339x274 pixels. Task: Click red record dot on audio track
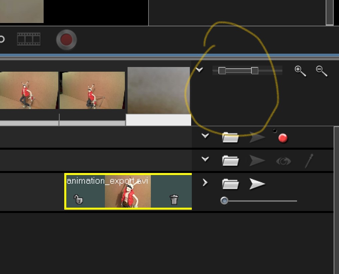pos(283,138)
